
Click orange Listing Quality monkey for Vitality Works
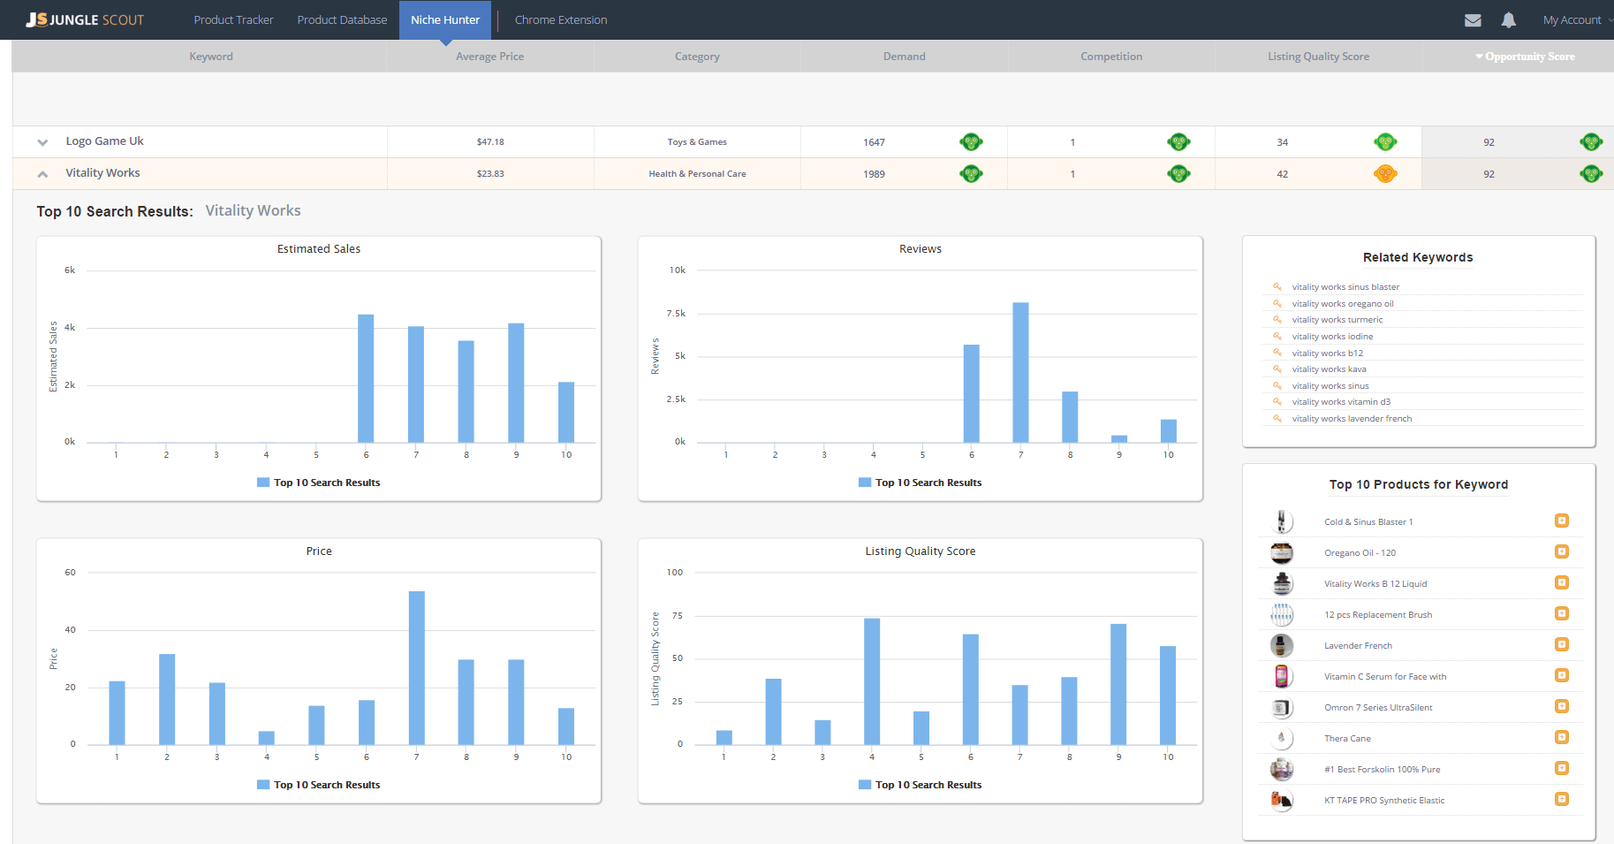(1385, 173)
